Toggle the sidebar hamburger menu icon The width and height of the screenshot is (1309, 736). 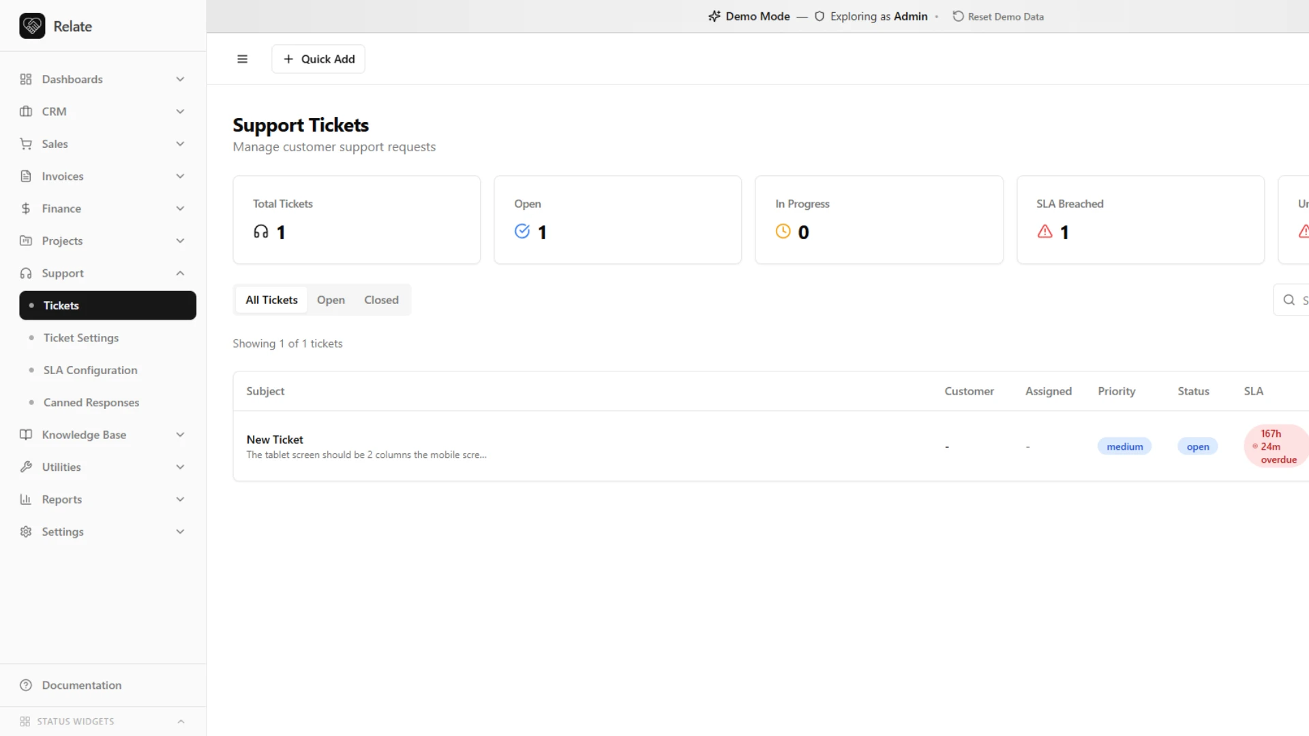242,59
